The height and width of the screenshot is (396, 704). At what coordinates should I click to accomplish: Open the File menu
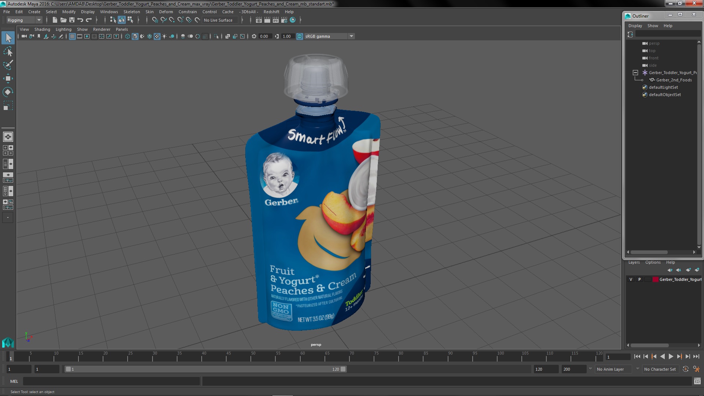(7, 12)
